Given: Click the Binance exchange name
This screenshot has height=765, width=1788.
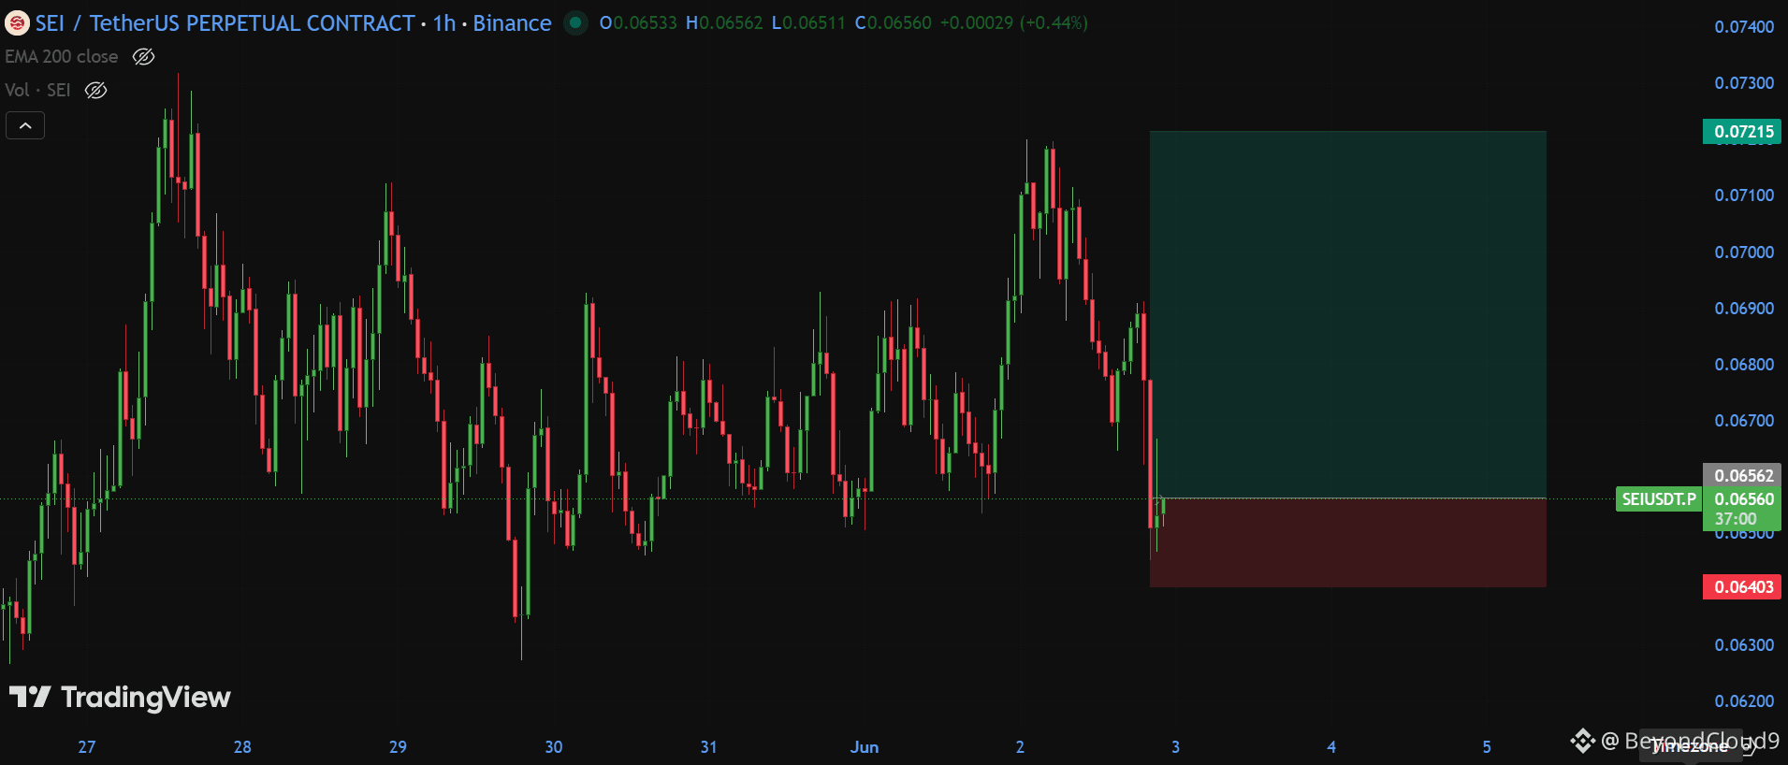Looking at the screenshot, I should pos(512,23).
